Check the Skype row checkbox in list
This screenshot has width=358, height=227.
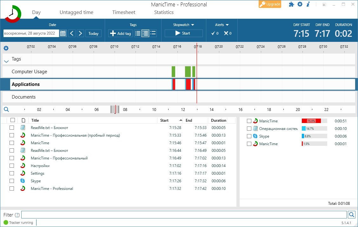coord(12,181)
